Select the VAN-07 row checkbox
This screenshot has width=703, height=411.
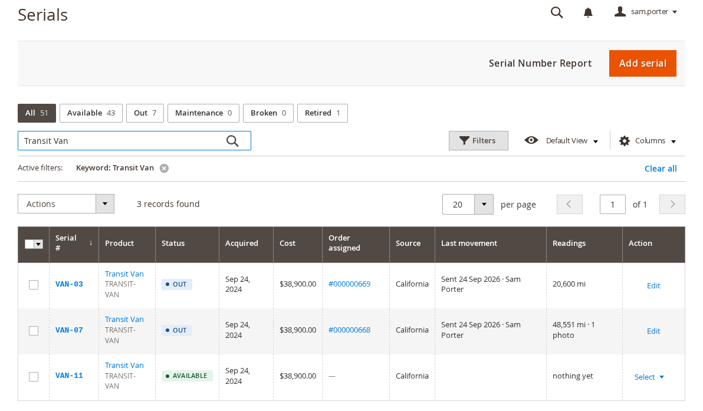coord(34,331)
